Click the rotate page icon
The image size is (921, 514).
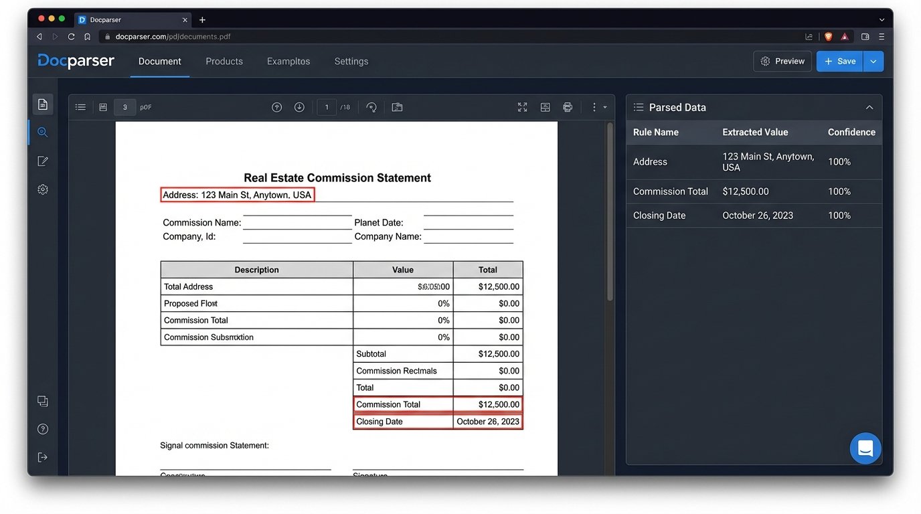point(371,107)
